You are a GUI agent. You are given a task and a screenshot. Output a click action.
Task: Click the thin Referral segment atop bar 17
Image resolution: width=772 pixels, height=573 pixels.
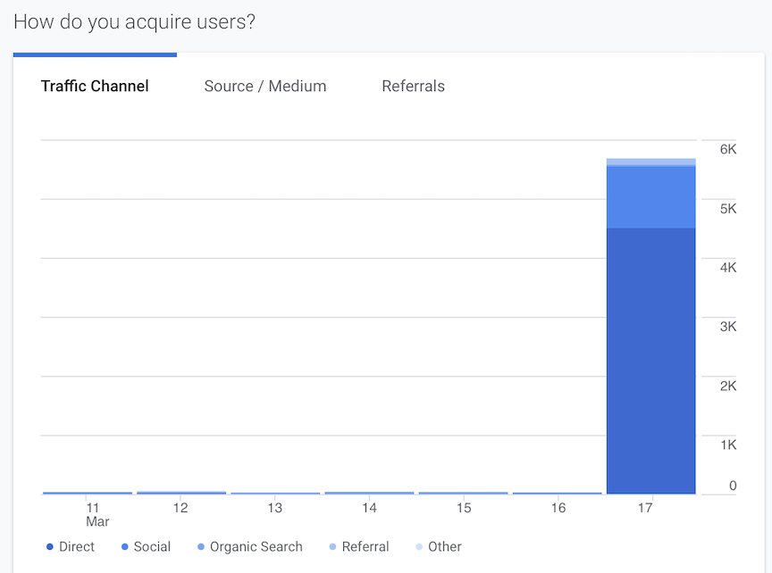click(650, 162)
